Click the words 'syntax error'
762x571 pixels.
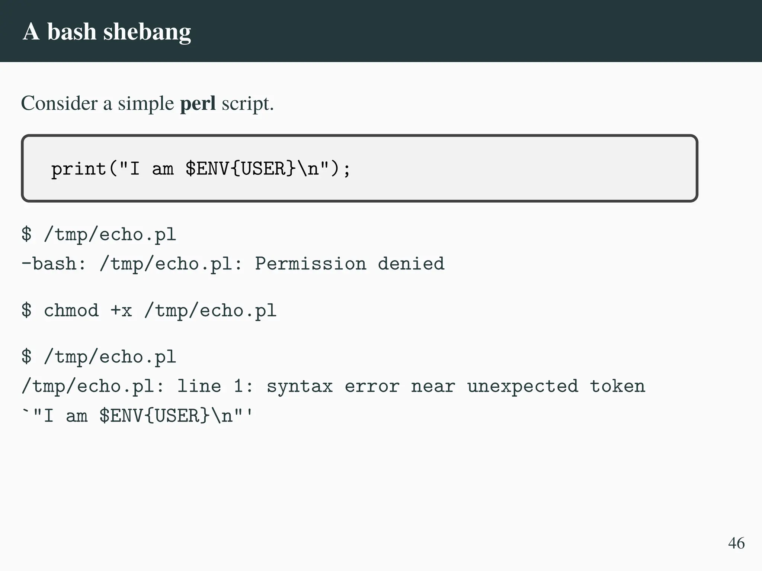[333, 386]
